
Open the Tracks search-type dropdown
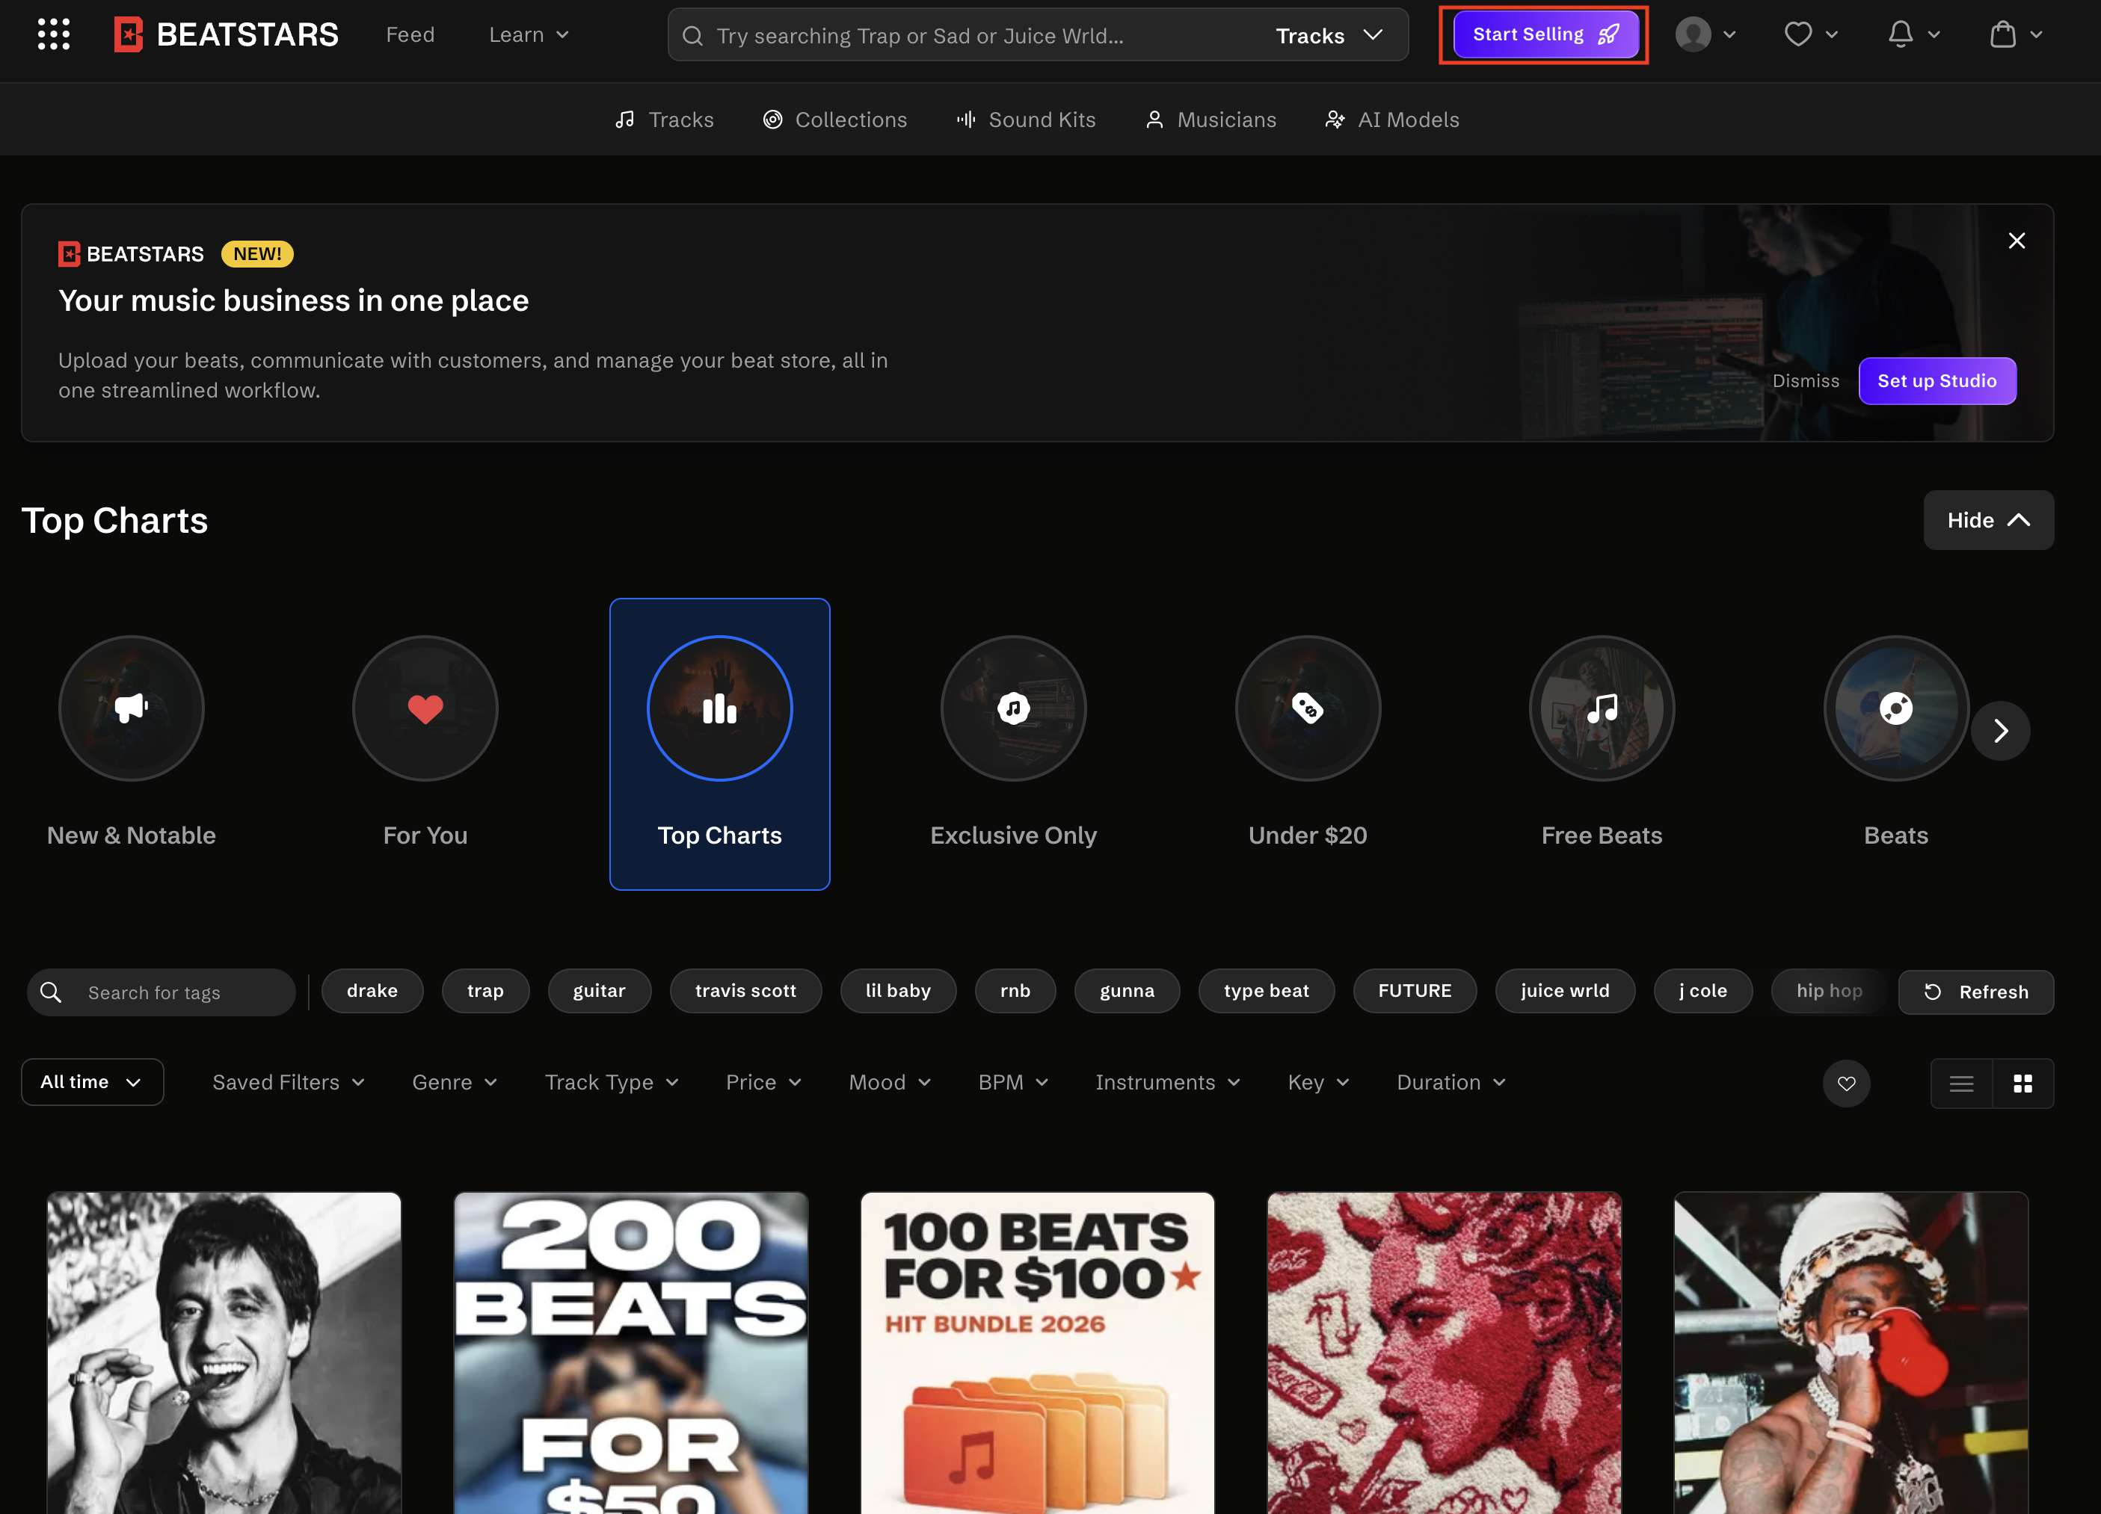1329,35
